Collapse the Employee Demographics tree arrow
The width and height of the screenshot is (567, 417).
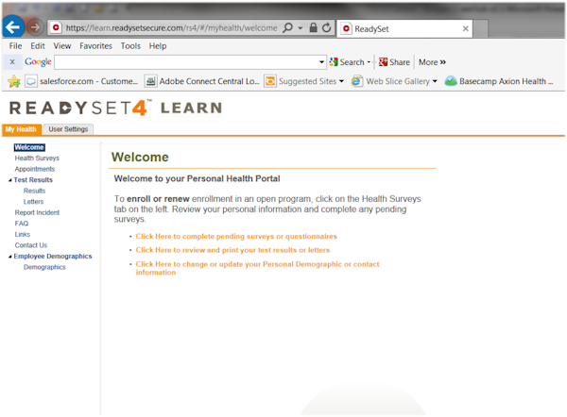tap(10, 257)
